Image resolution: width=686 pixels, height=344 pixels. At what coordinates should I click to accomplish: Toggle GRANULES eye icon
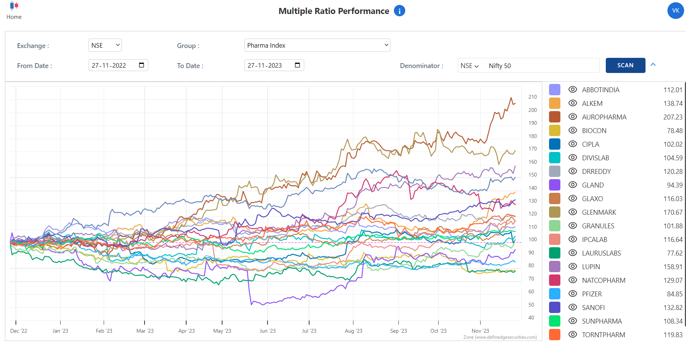pos(573,226)
